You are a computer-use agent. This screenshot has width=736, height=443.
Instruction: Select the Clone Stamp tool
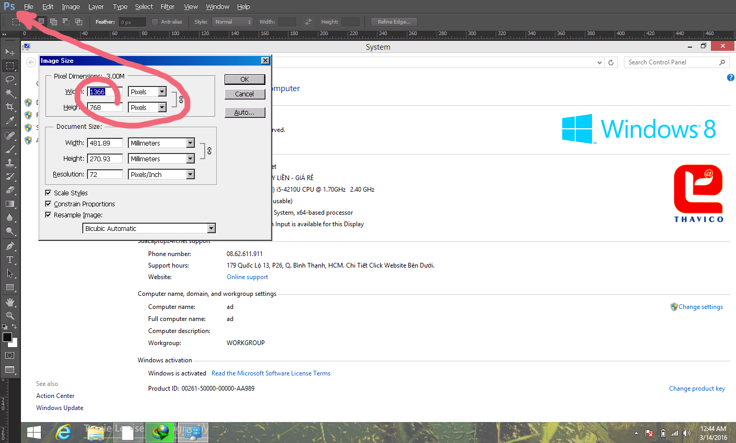[x=10, y=163]
